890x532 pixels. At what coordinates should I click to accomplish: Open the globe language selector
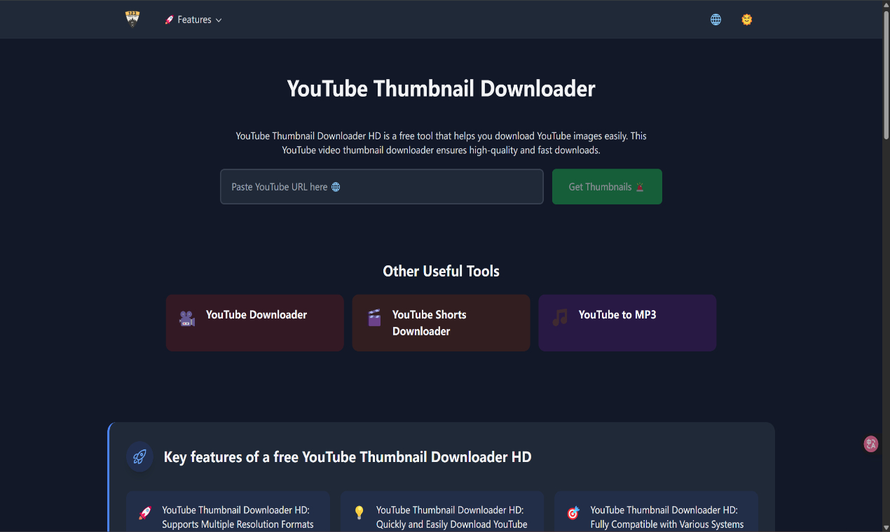[x=716, y=20]
